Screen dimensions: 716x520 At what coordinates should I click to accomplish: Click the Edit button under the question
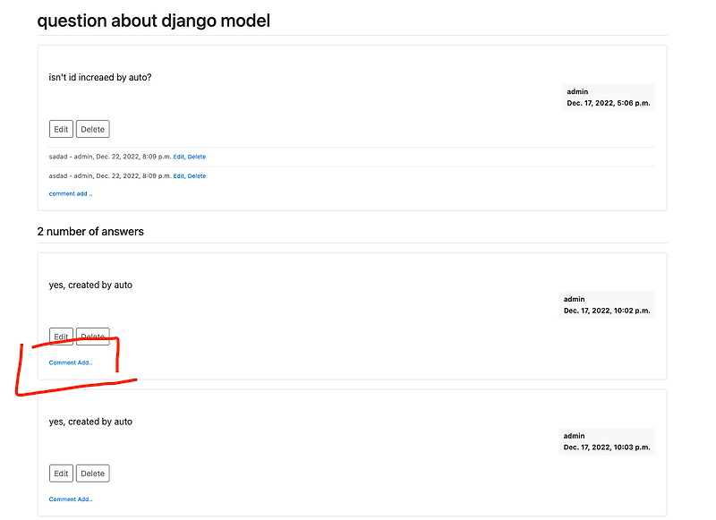click(61, 128)
